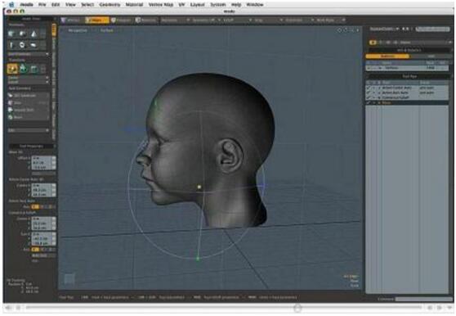Toggle the Action Axis Auto checkmark
Viewport: 456px width, 316px height.
(369, 93)
